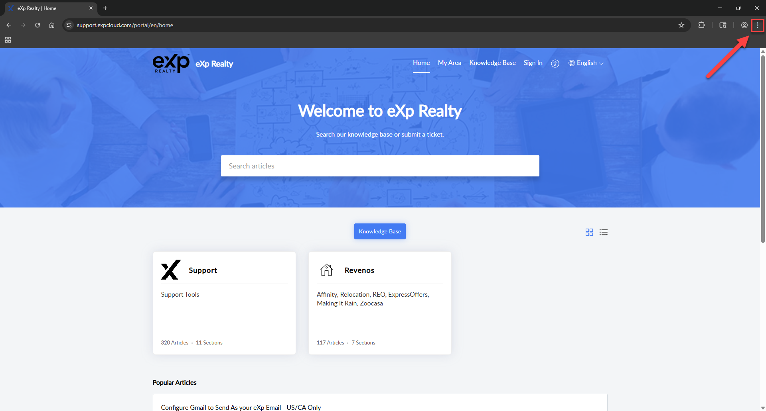Open the accessibility options icon
The image size is (766, 411).
555,63
